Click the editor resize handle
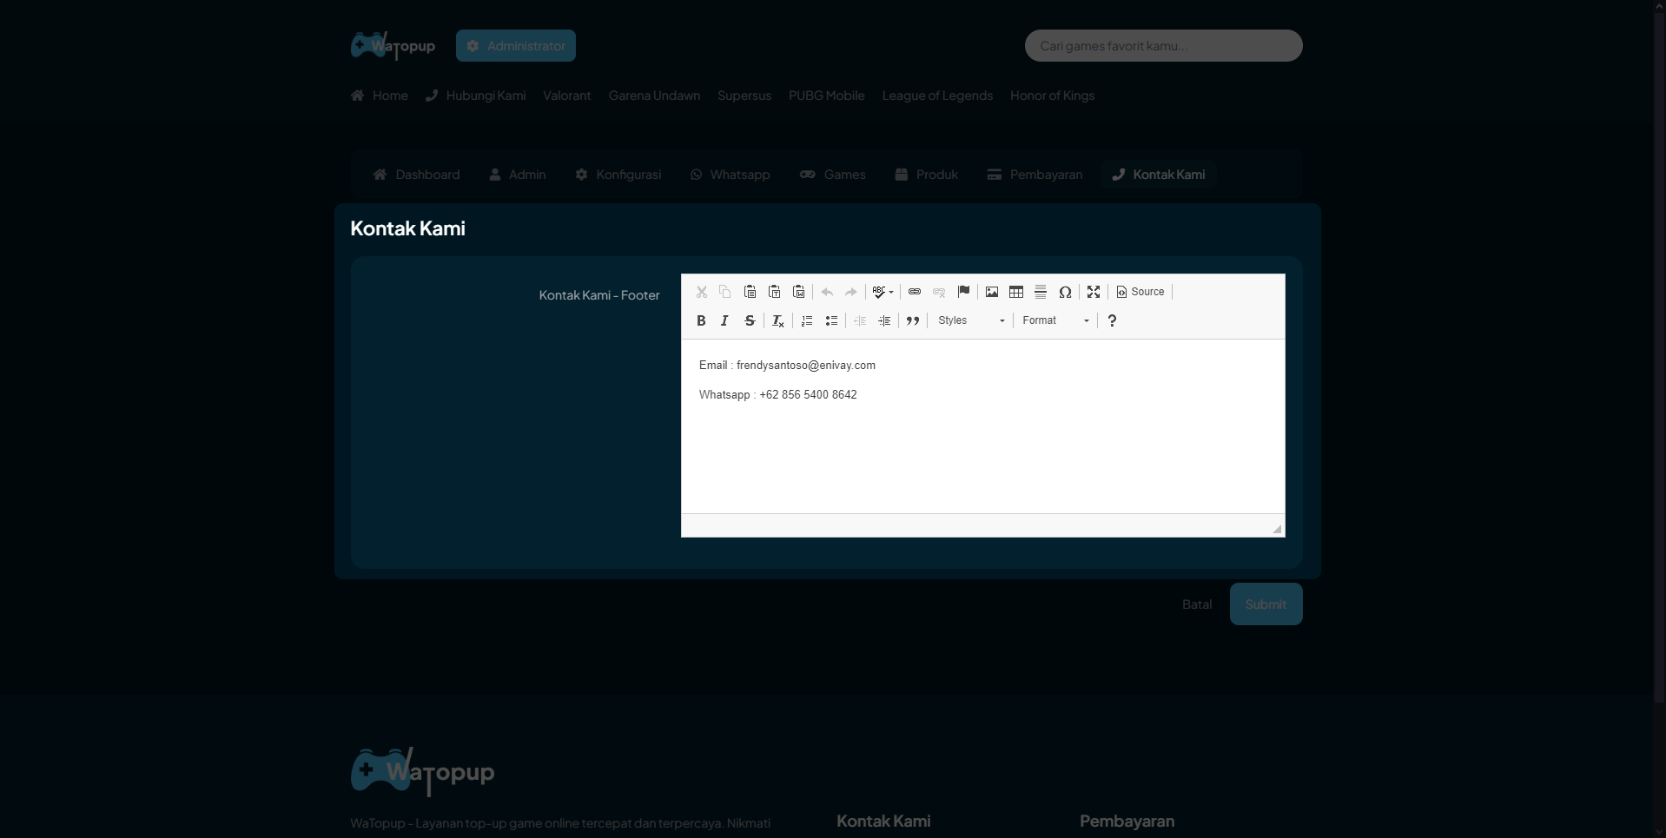This screenshot has width=1666, height=838. point(1277,529)
